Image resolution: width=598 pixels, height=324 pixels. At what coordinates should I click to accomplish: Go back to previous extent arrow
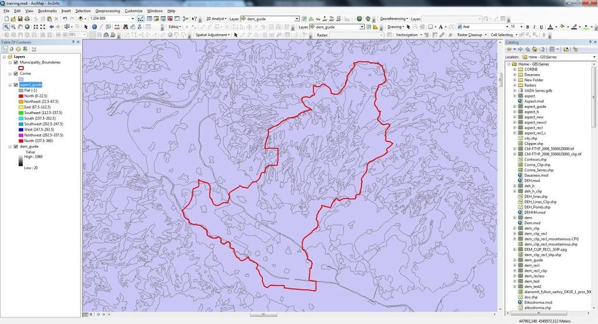pos(51,27)
